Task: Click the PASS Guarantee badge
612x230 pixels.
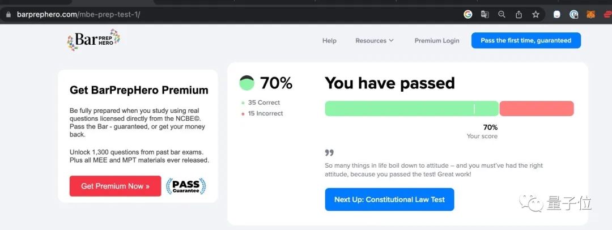Action: click(186, 186)
